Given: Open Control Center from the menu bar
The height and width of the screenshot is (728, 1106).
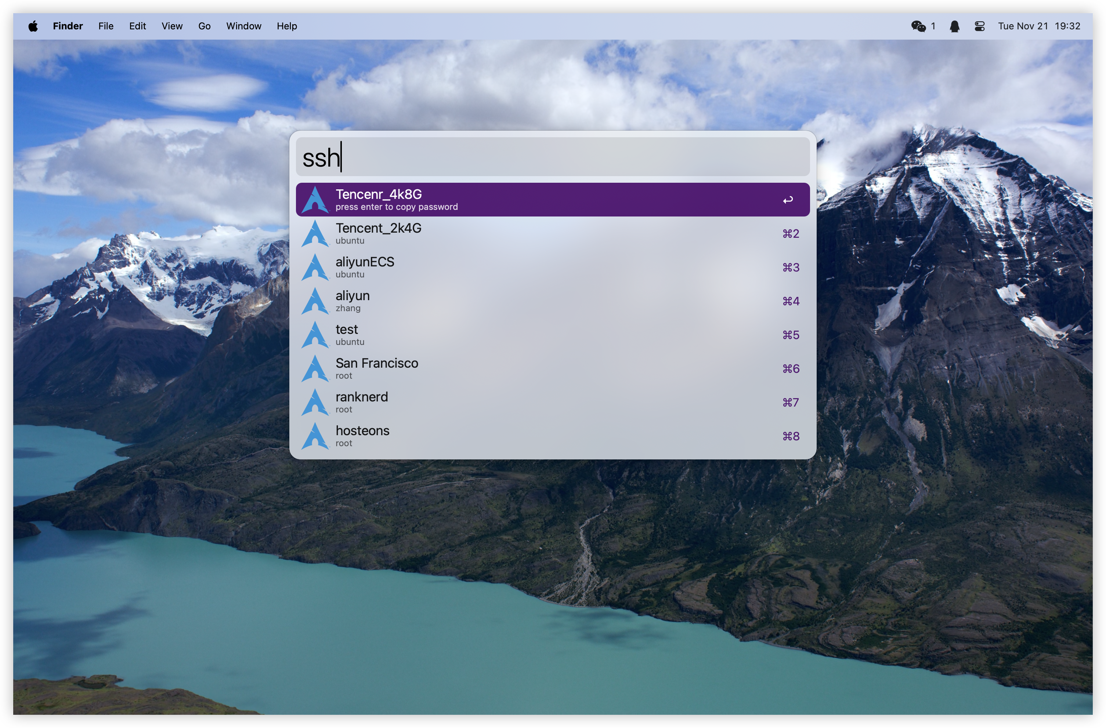Looking at the screenshot, I should (x=980, y=26).
